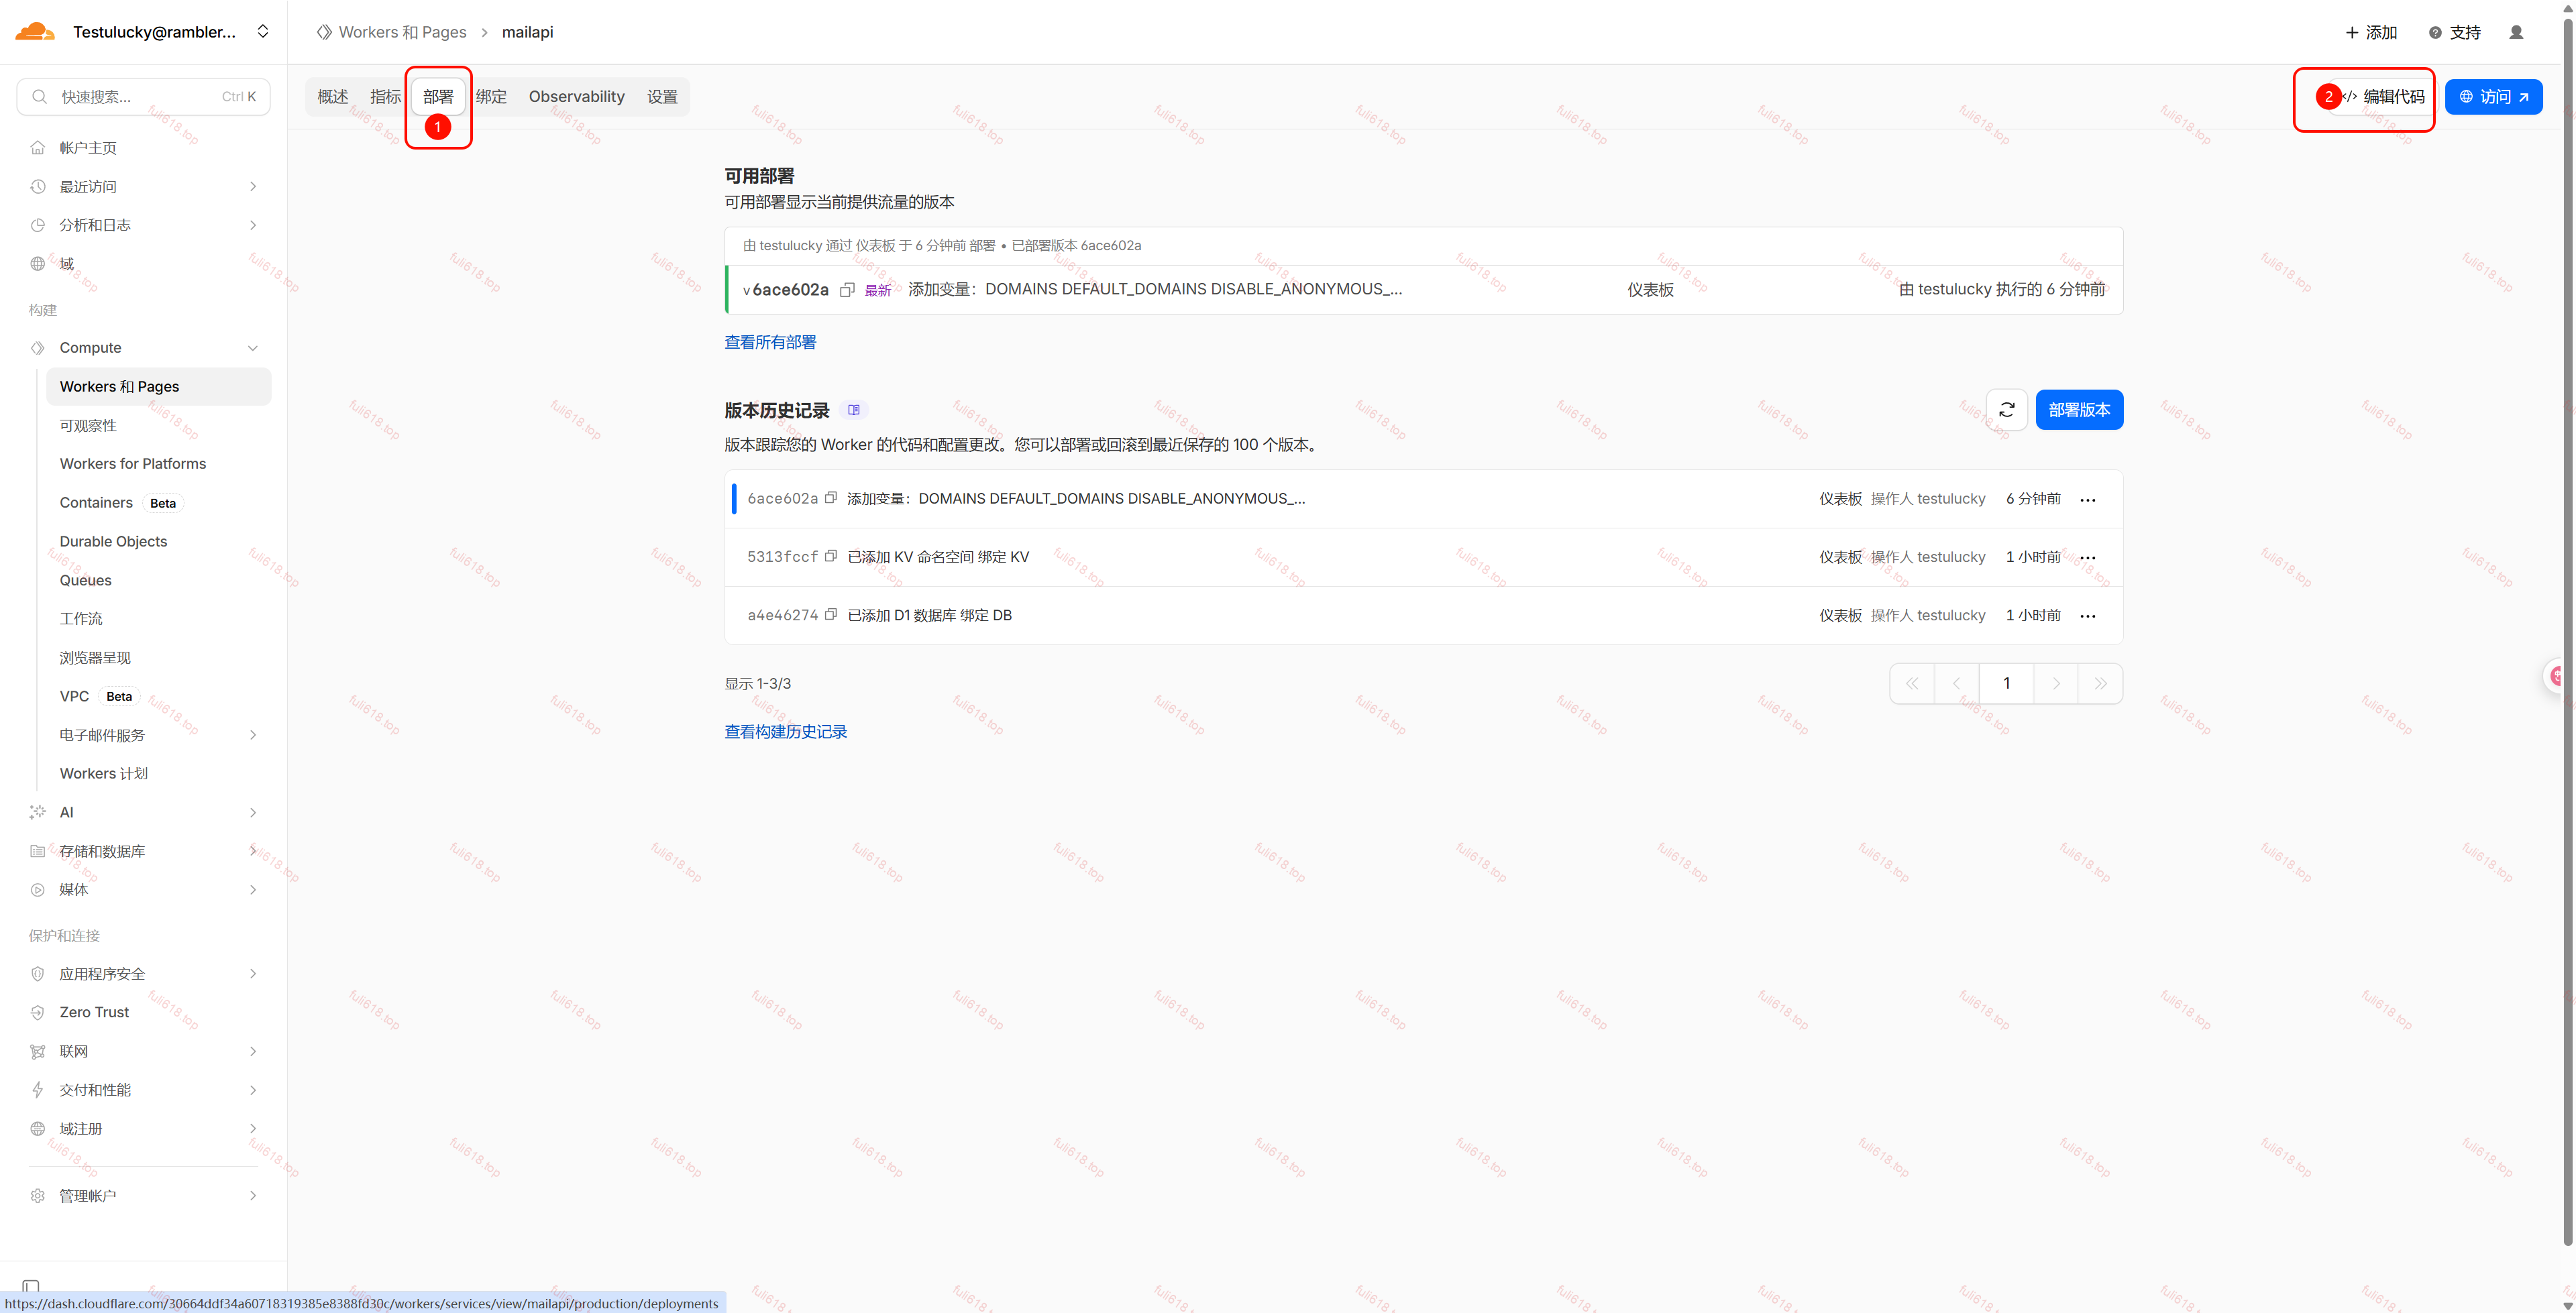Screen dimensions: 2576x1313
Task: Open more actions for version 6ace602a
Action: point(2088,499)
